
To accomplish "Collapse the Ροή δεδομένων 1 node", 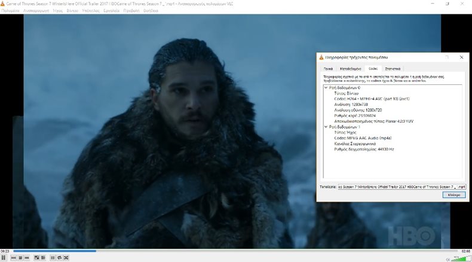I will pyautogui.click(x=326, y=127).
